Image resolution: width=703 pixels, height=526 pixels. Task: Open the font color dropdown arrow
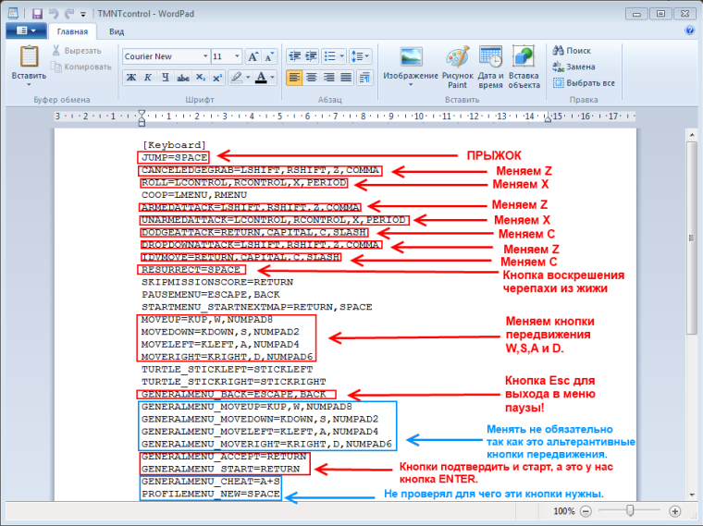click(273, 78)
